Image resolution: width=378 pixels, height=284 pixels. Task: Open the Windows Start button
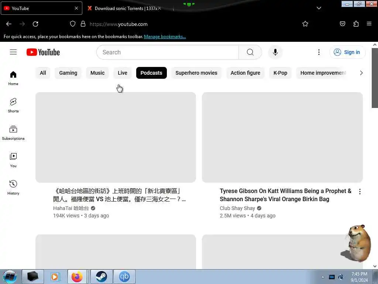coord(10,277)
